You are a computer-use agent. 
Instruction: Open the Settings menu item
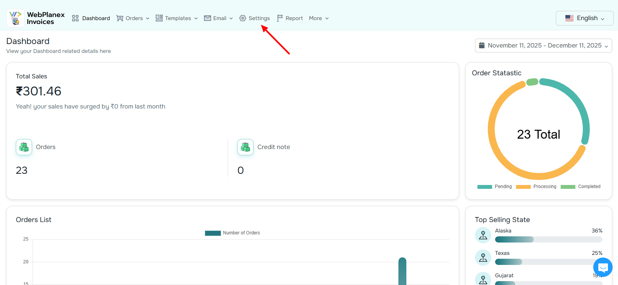tap(255, 18)
